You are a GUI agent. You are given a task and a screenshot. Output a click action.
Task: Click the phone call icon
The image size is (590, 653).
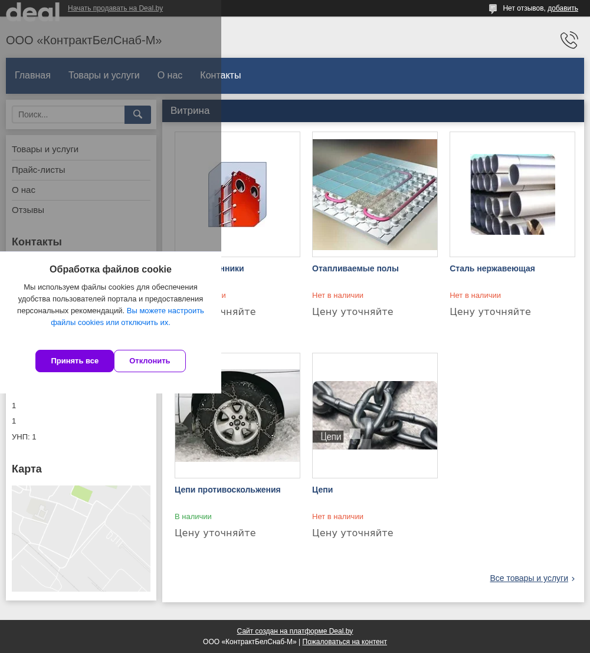click(569, 40)
